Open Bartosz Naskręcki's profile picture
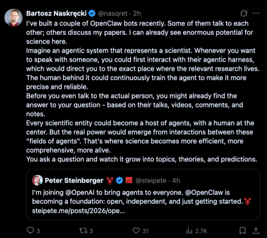 [x=14, y=18]
